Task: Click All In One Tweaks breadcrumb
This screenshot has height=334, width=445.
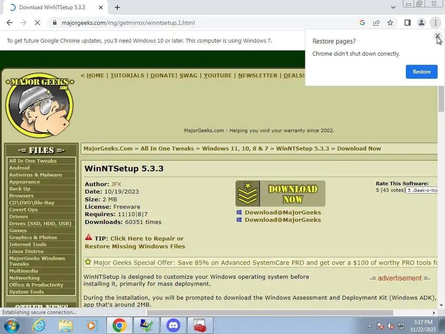Action: click(x=167, y=149)
